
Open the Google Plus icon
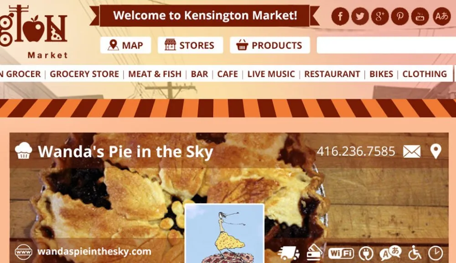pos(380,16)
